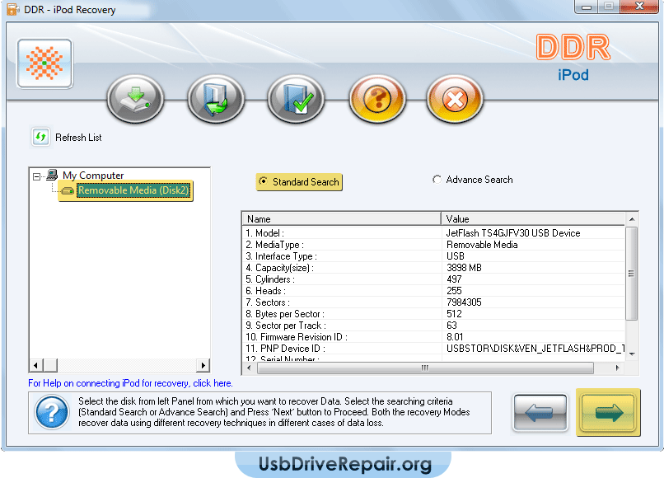Screen dimensions: 664x478
Task: Click the 'USBSTOR\DISK&VEN_JETFLASH' value cell
Action: (x=535, y=349)
